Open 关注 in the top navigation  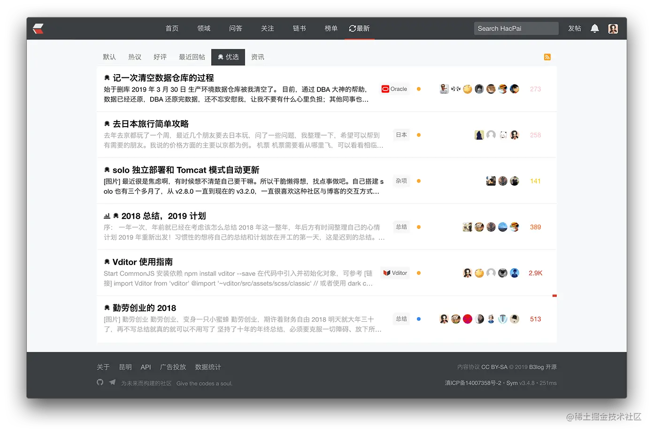tap(268, 29)
